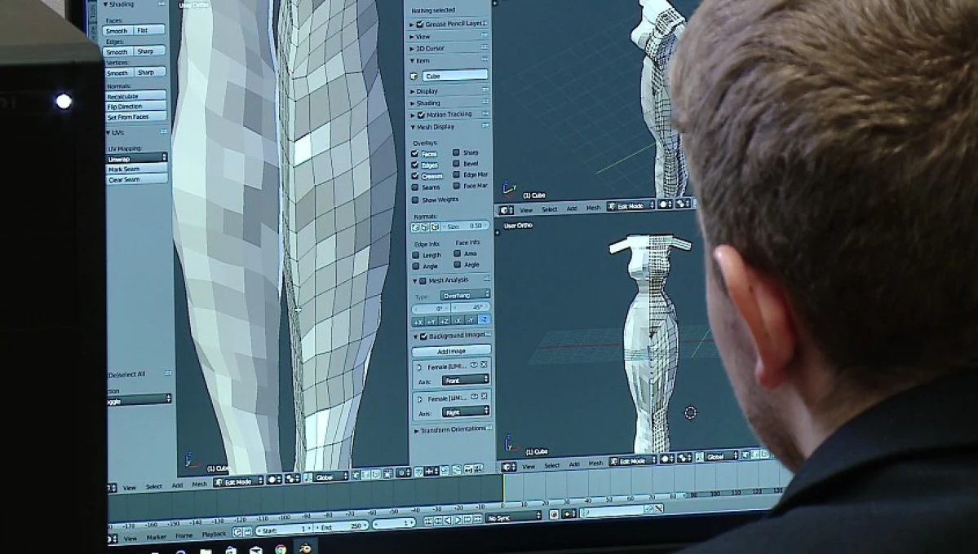Viewport: 978px width, 554px height.
Task: Click the play animation button in the timeline
Action: coord(458,519)
